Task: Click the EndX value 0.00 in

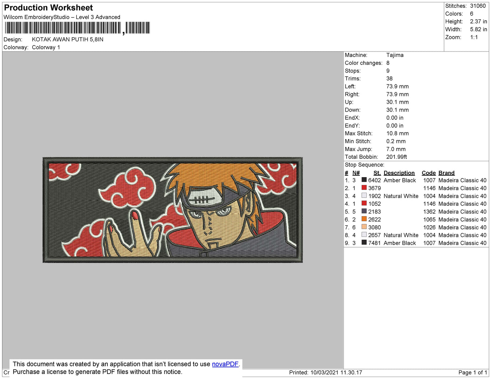Action: pyautogui.click(x=395, y=118)
